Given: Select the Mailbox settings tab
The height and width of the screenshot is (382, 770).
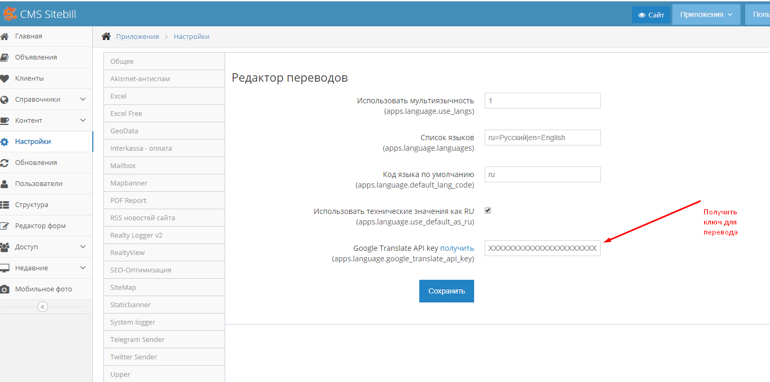Looking at the screenshot, I should pyautogui.click(x=164, y=165).
